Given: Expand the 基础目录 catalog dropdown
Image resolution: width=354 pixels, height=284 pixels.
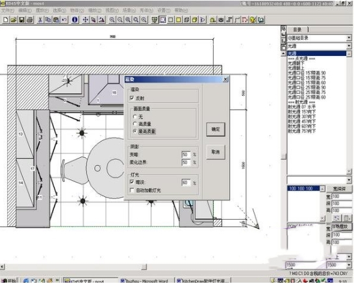Looking at the screenshot, I should [x=349, y=38].
